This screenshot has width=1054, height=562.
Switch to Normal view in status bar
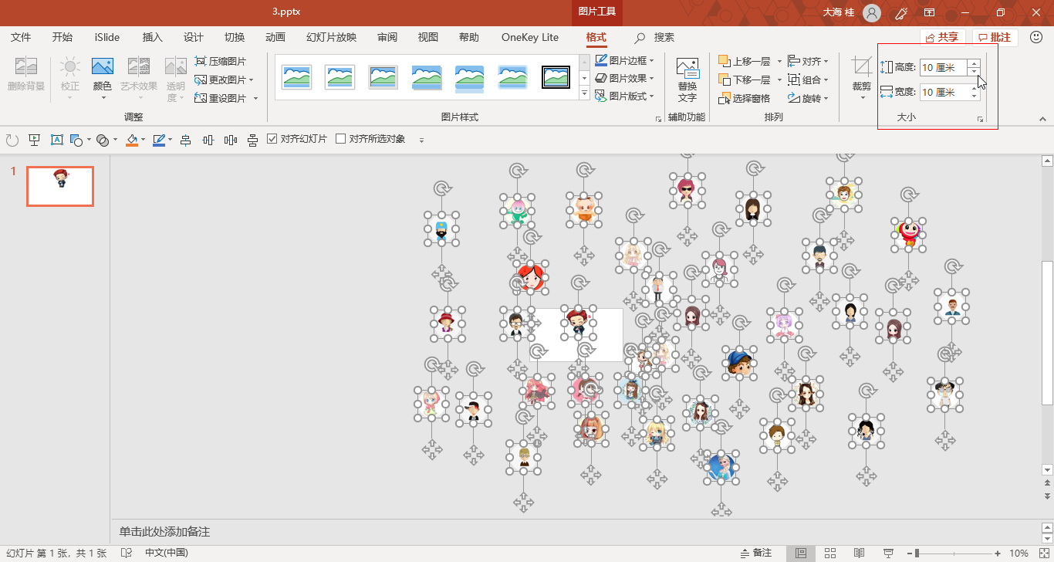tap(801, 553)
